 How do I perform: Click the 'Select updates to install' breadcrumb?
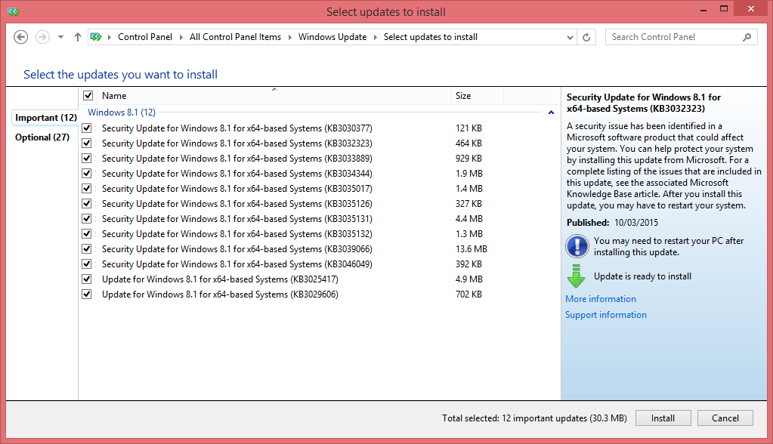[x=431, y=37]
